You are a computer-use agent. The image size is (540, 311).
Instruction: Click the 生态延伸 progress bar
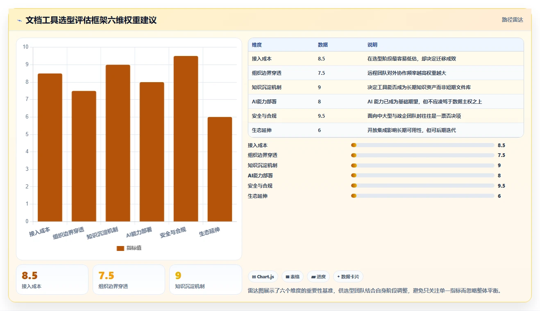423,196
